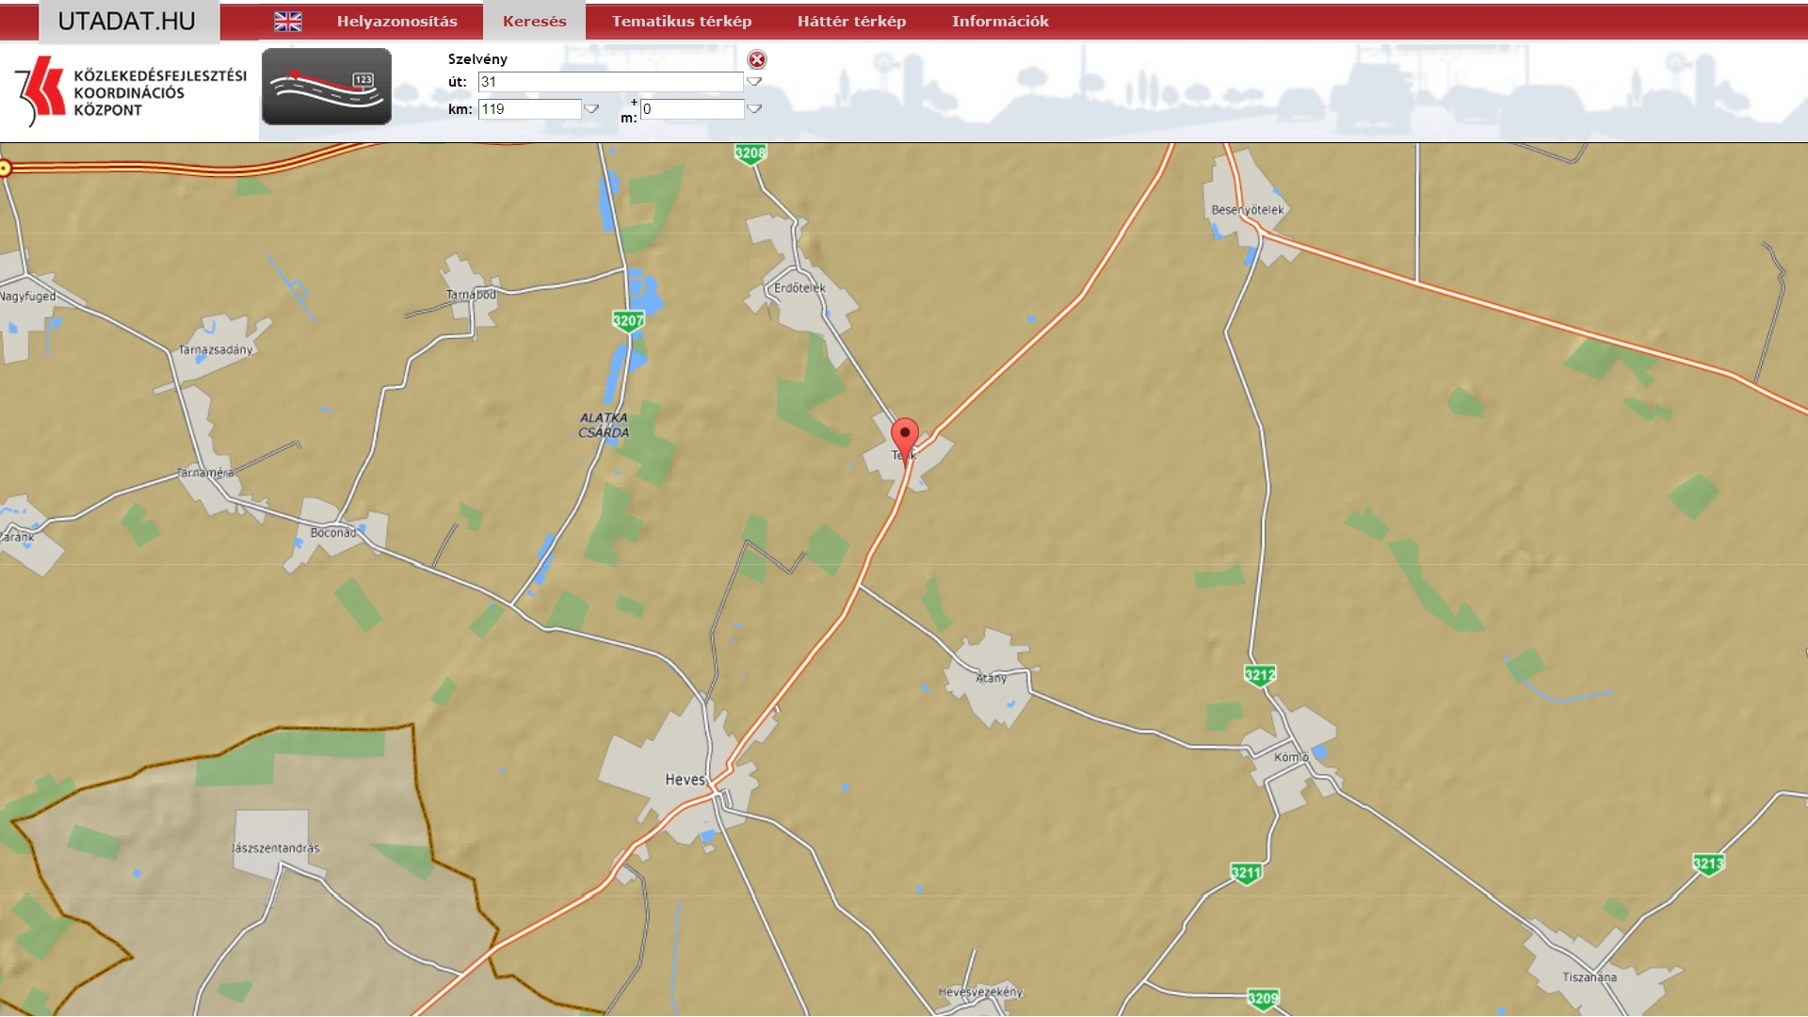Click the Közlekedésfejlesztési Koordinációs Központ logo
Image resolution: width=1808 pixels, height=1017 pixels.
coord(130,92)
